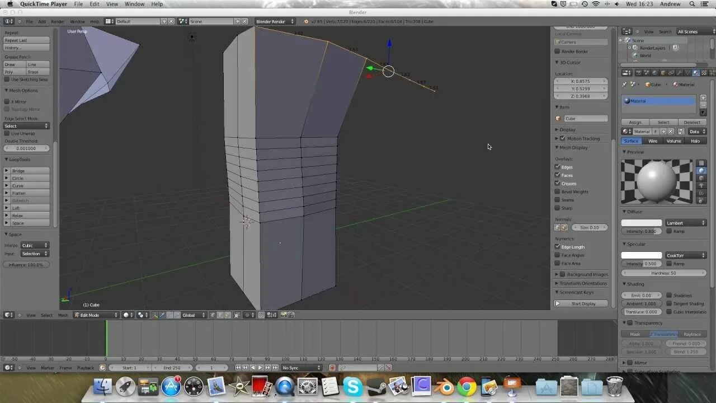Play the animation forward

point(260,368)
